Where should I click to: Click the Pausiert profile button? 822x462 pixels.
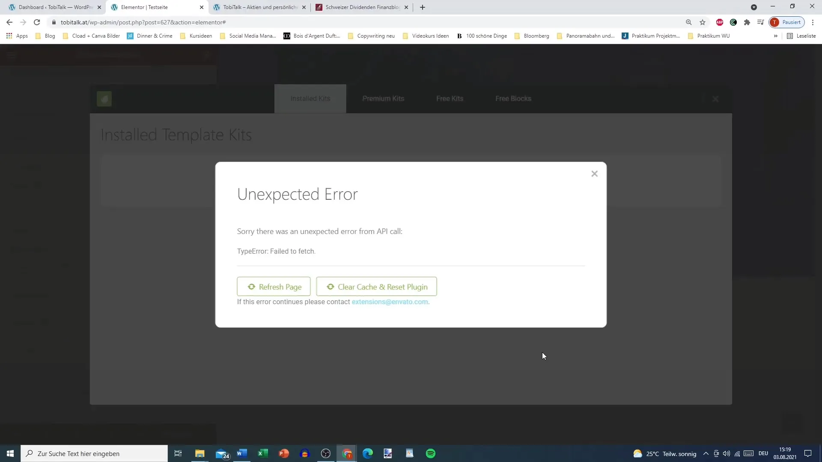click(787, 22)
